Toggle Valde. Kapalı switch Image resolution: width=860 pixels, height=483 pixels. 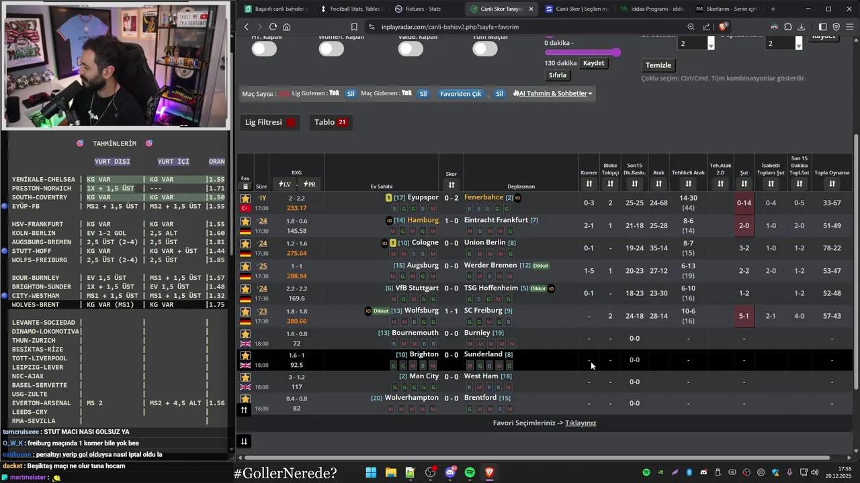click(411, 48)
